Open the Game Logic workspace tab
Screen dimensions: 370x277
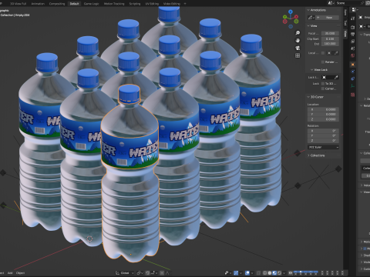[91, 4]
